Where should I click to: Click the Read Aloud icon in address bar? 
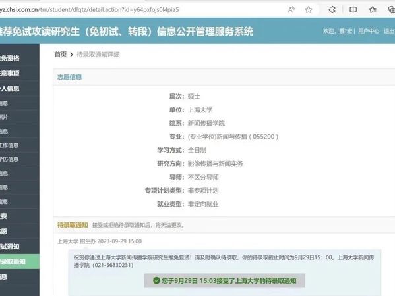click(291, 10)
